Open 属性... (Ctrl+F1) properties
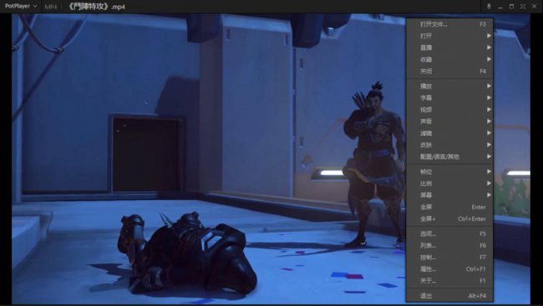The height and width of the screenshot is (306, 543). pos(449,269)
